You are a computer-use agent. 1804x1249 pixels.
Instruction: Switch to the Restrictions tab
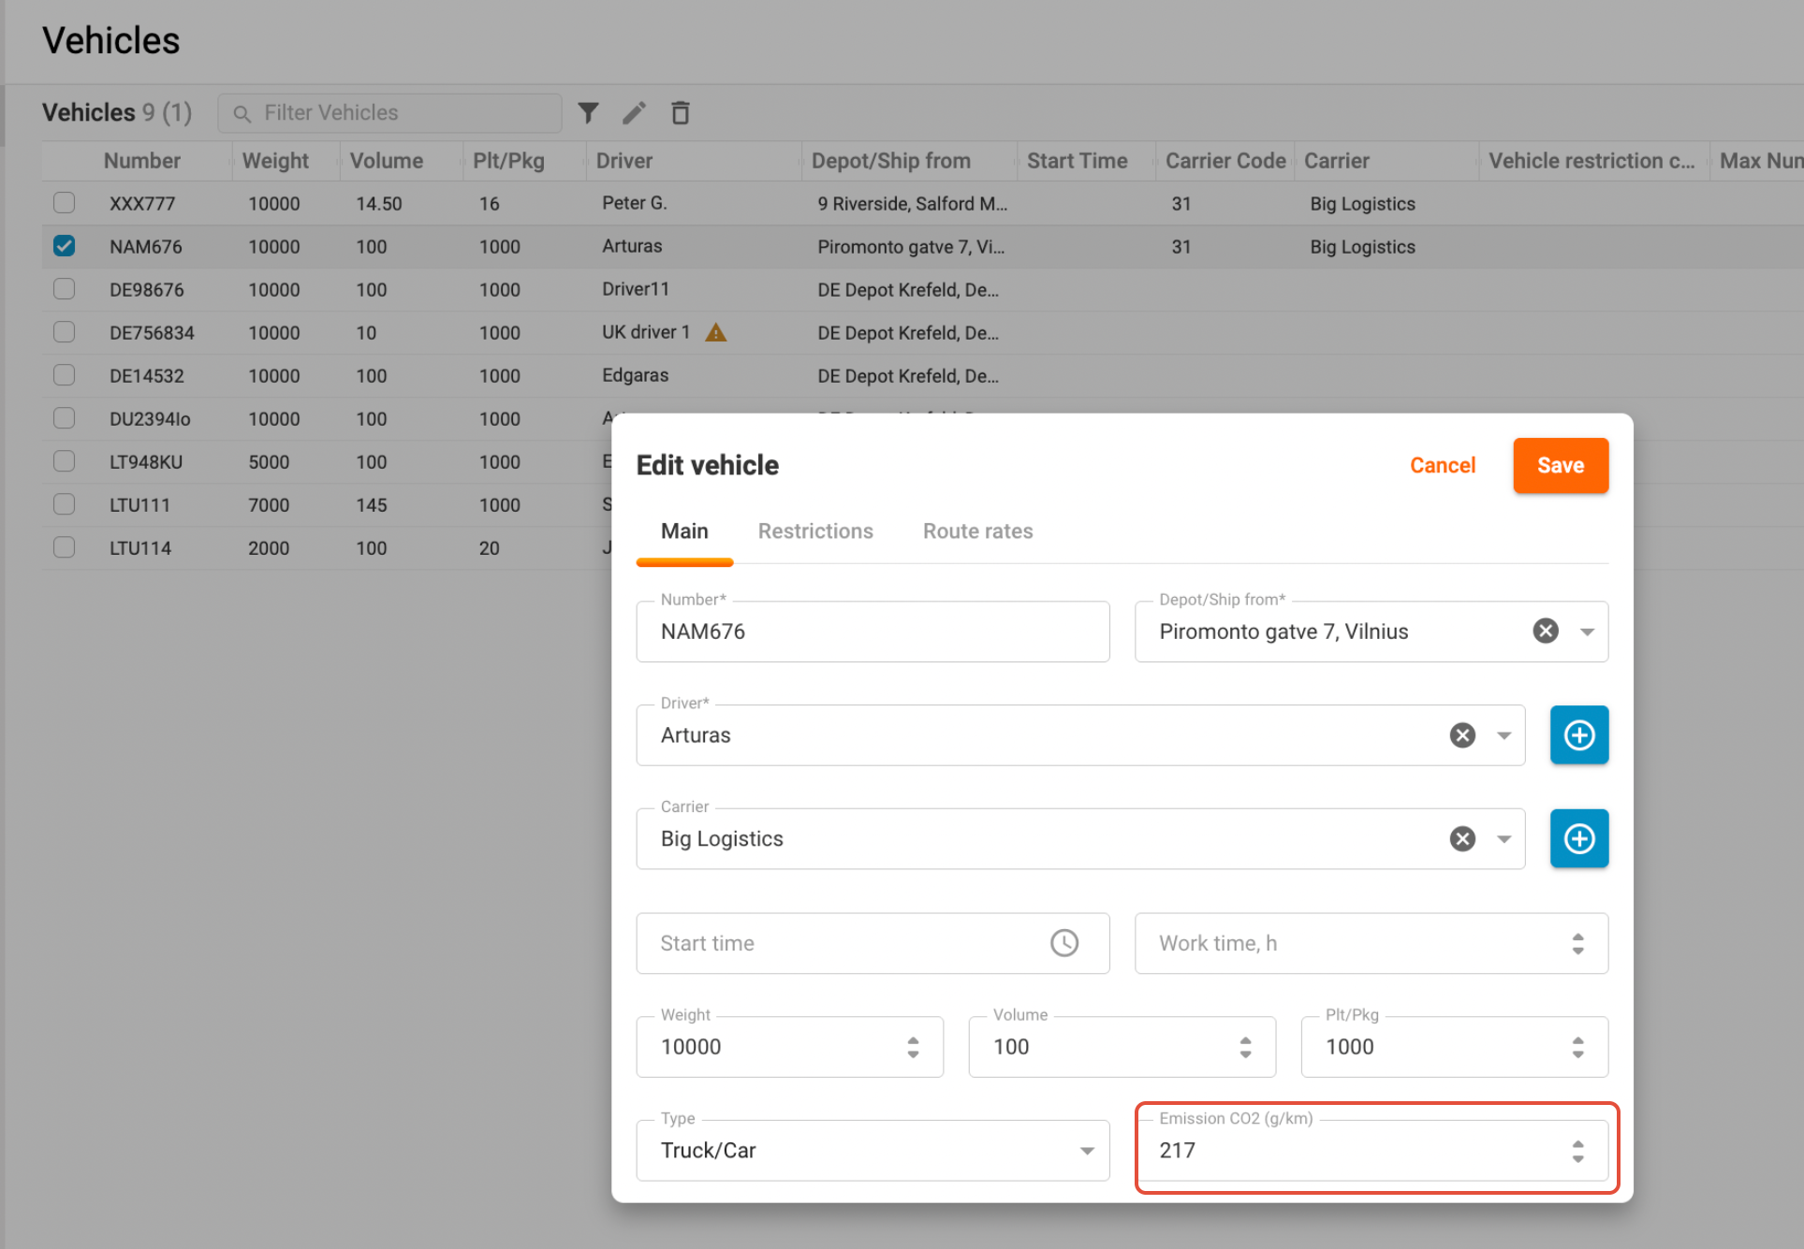click(814, 531)
